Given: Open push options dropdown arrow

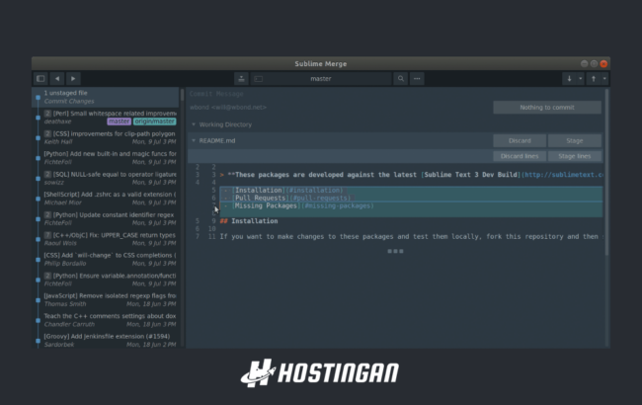Looking at the screenshot, I should (x=604, y=79).
